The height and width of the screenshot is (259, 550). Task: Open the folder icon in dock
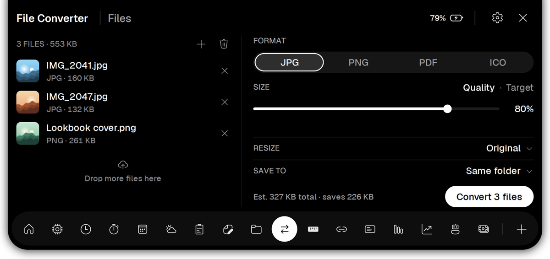(x=256, y=229)
